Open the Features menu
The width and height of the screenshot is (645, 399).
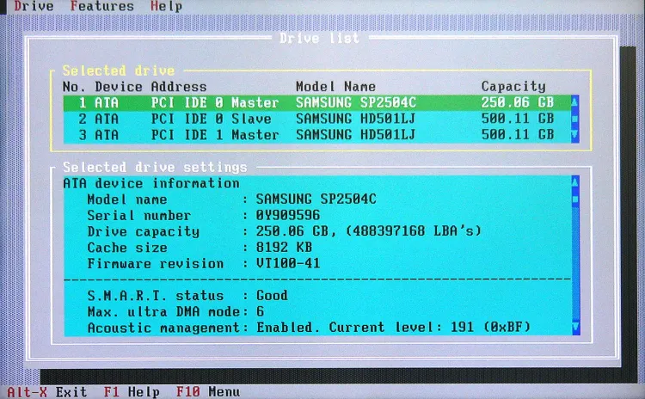click(x=101, y=6)
